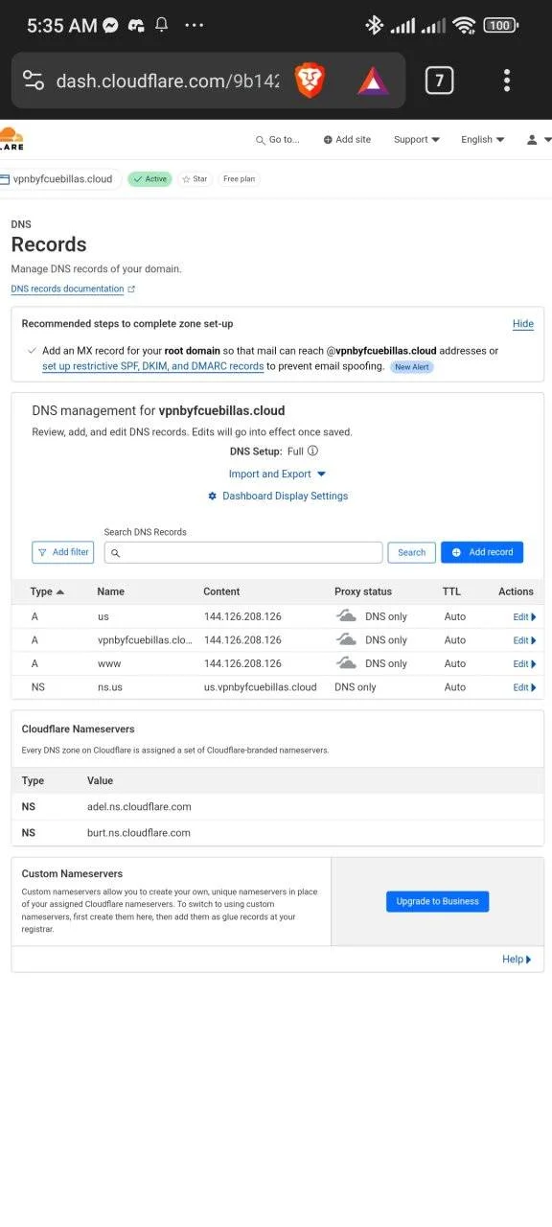Tap the Wi-Fi icon in status bar
The width and height of the screenshot is (552, 1227).
[x=464, y=26]
